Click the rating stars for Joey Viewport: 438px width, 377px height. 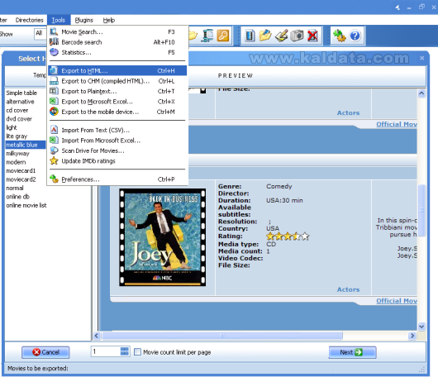(288, 236)
